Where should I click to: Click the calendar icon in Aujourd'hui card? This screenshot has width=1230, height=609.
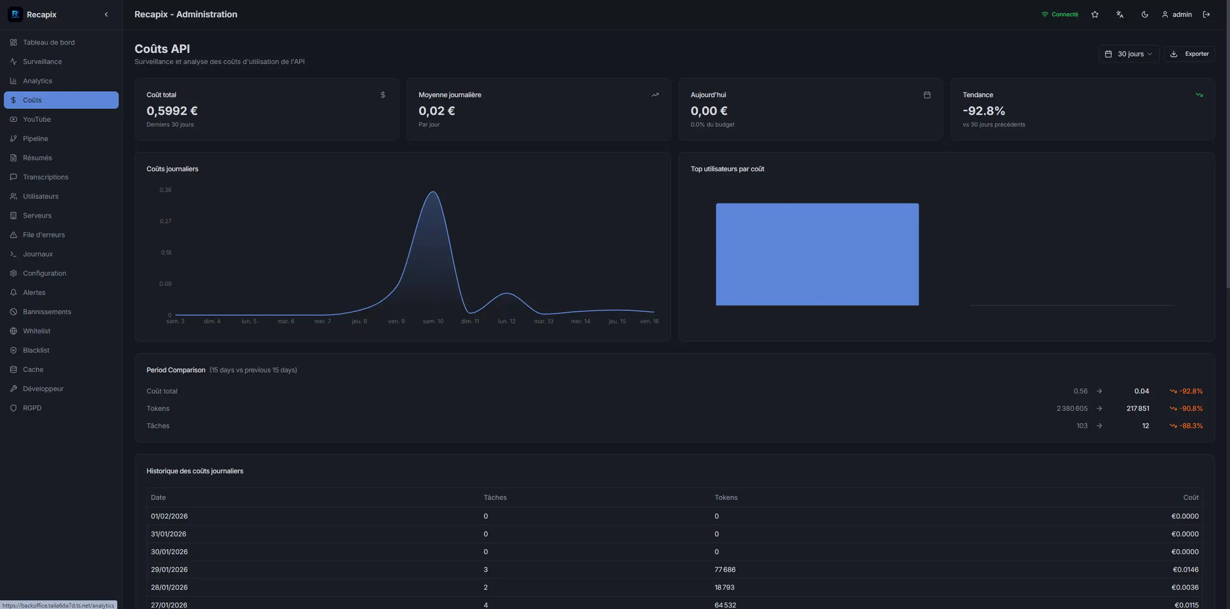(927, 95)
